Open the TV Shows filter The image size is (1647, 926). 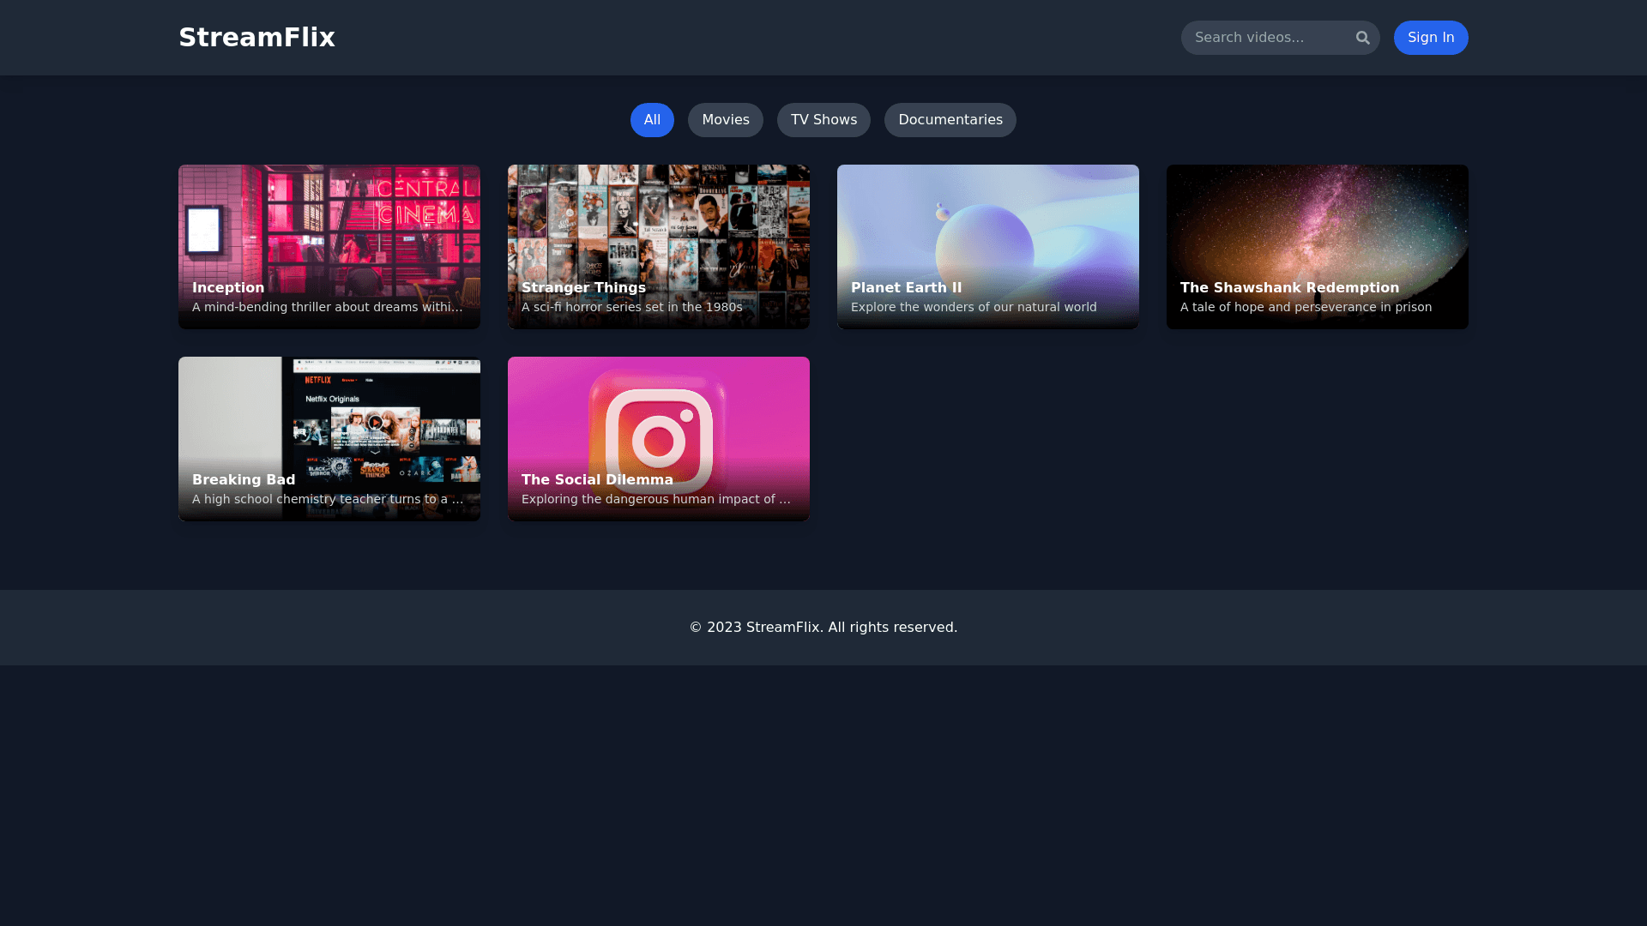823,120
